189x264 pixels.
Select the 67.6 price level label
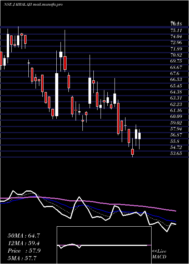175,74
